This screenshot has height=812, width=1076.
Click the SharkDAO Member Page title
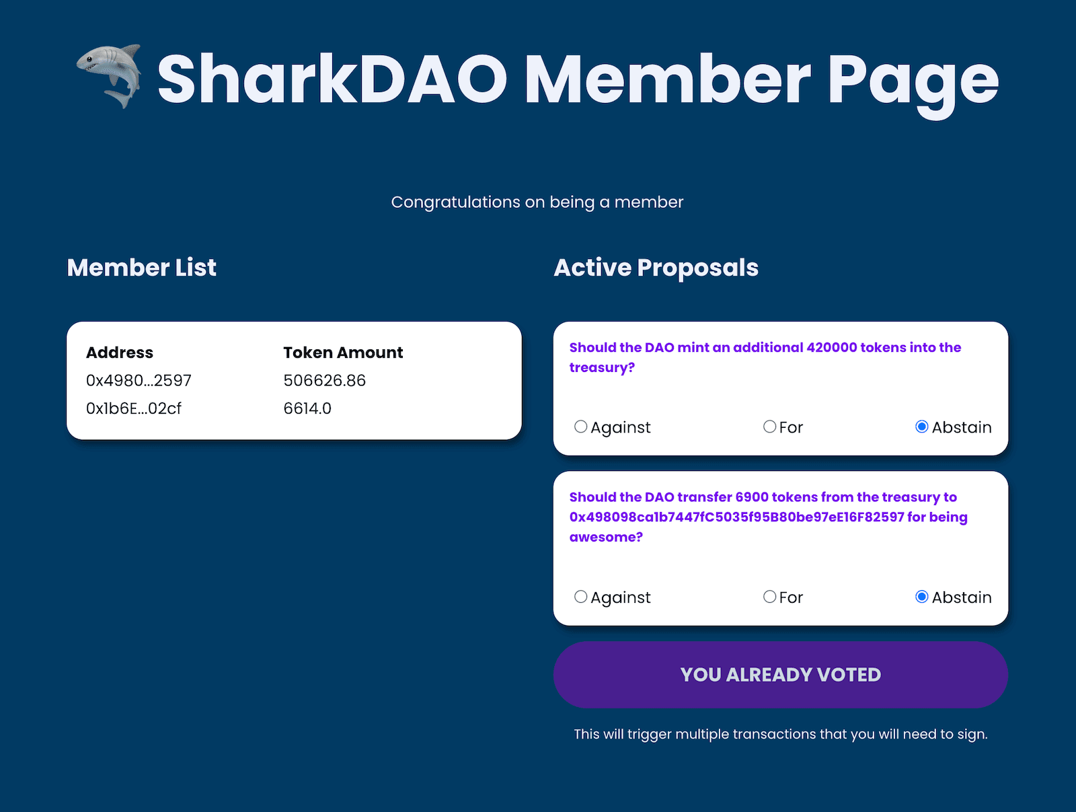(x=578, y=81)
